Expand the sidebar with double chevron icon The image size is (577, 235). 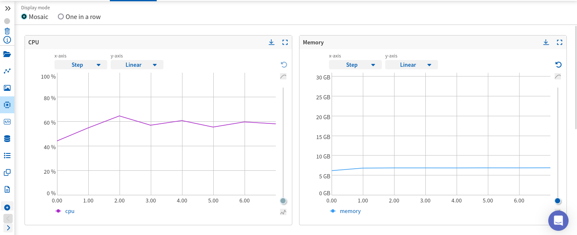8,8
